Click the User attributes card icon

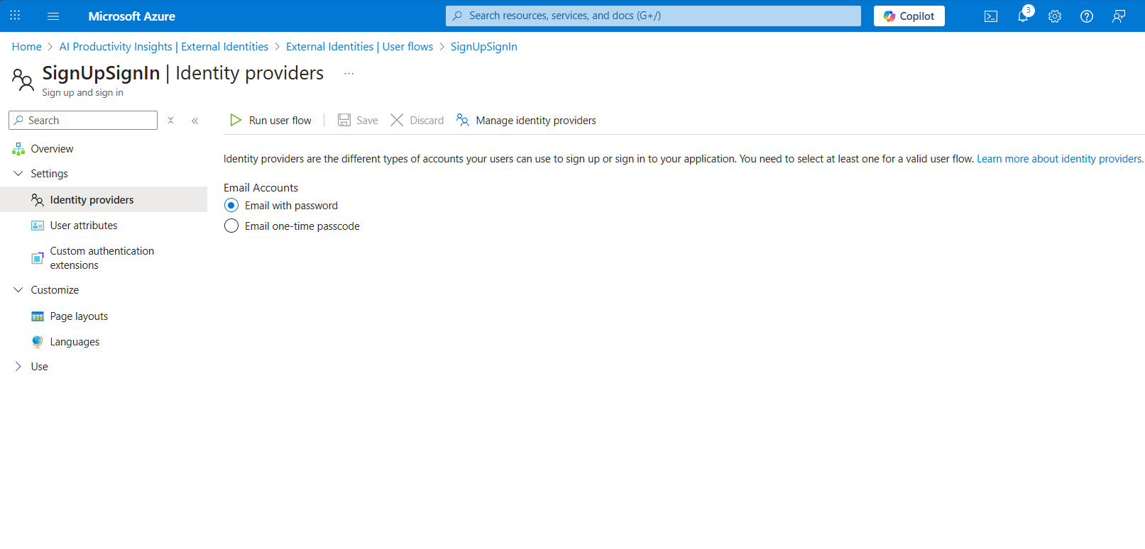tap(38, 226)
